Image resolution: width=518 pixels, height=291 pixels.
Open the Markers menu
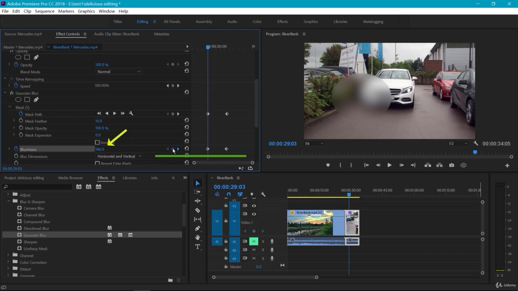(66, 11)
